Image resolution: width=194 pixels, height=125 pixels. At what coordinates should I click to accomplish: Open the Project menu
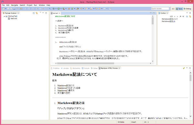point(29,5)
